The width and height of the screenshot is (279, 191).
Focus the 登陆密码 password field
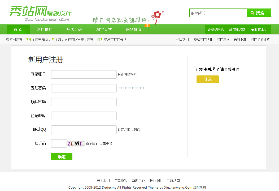84,88
